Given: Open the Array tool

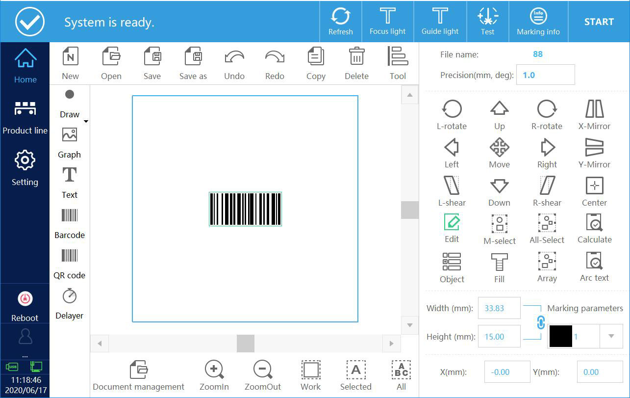Looking at the screenshot, I should click(547, 267).
